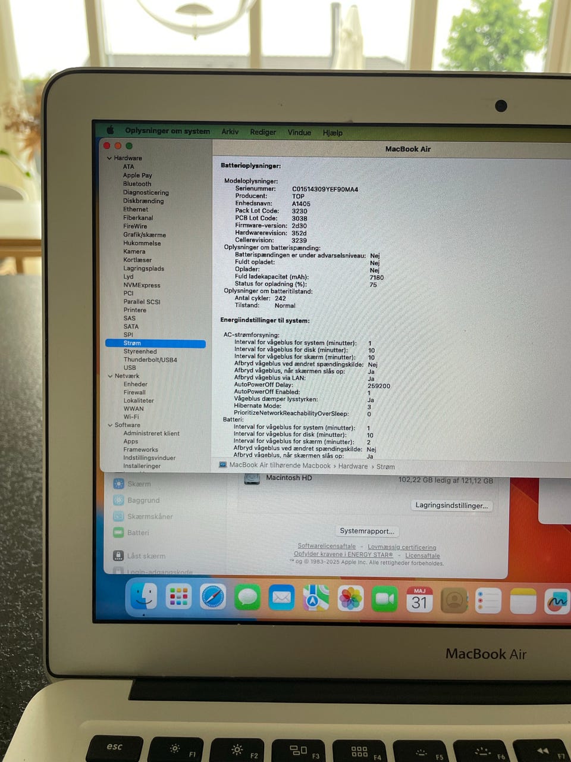The height and width of the screenshot is (762, 571).
Task: Select Låst skærm icon in settings sidebar
Action: (x=118, y=555)
